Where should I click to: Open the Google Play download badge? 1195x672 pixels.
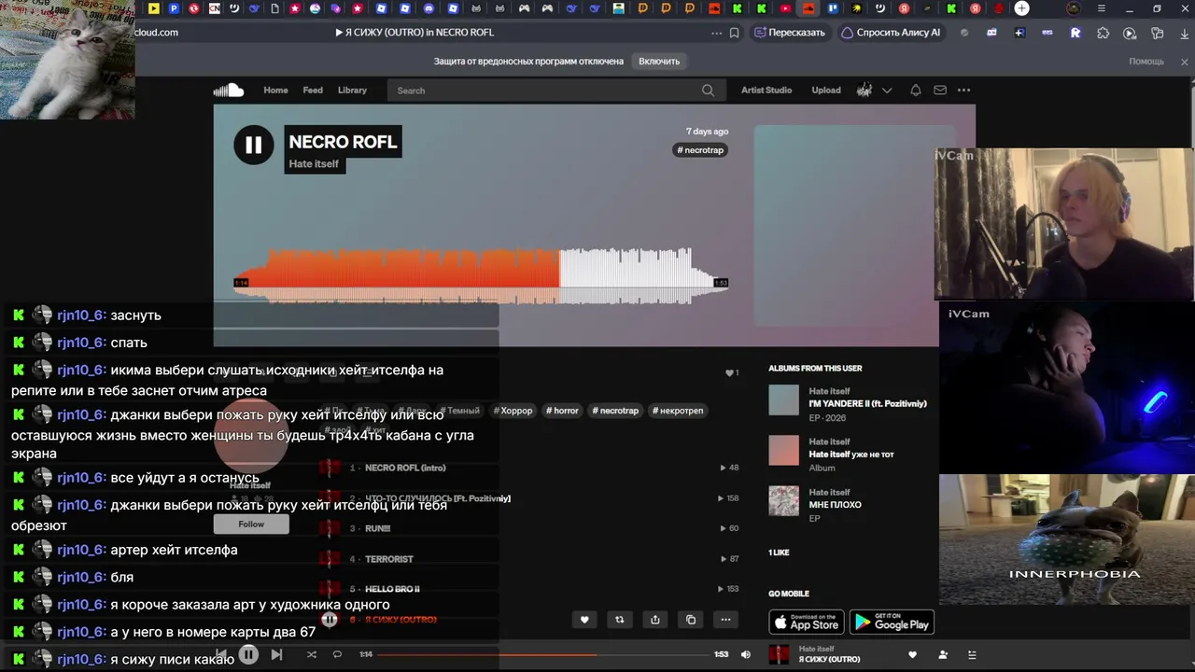[x=893, y=623]
